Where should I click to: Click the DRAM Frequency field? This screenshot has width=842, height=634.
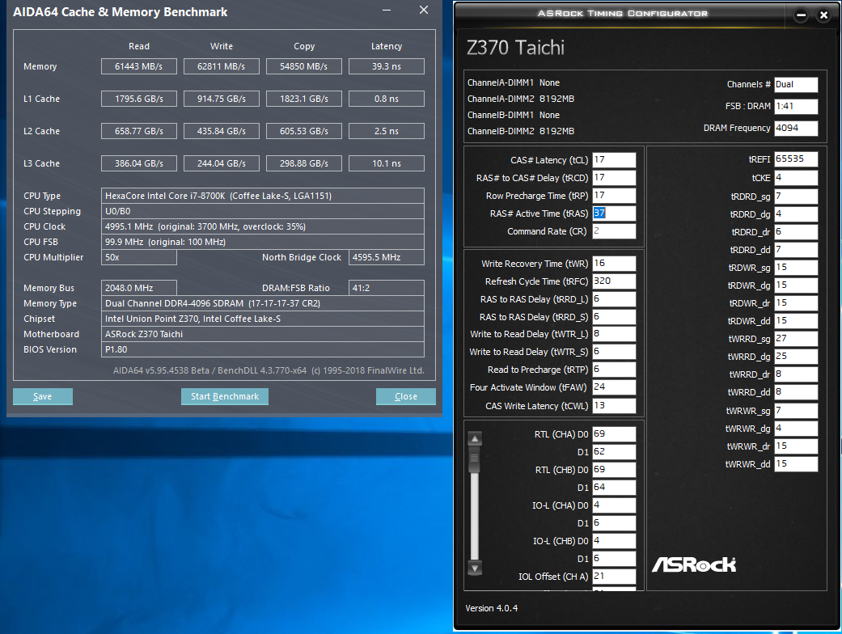coord(796,128)
